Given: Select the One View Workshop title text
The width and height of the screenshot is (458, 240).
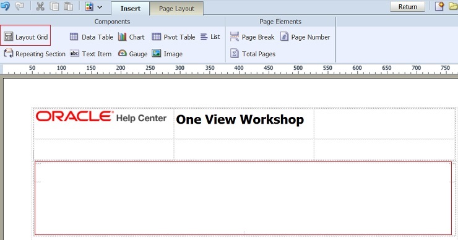Looking at the screenshot, I should pyautogui.click(x=240, y=119).
